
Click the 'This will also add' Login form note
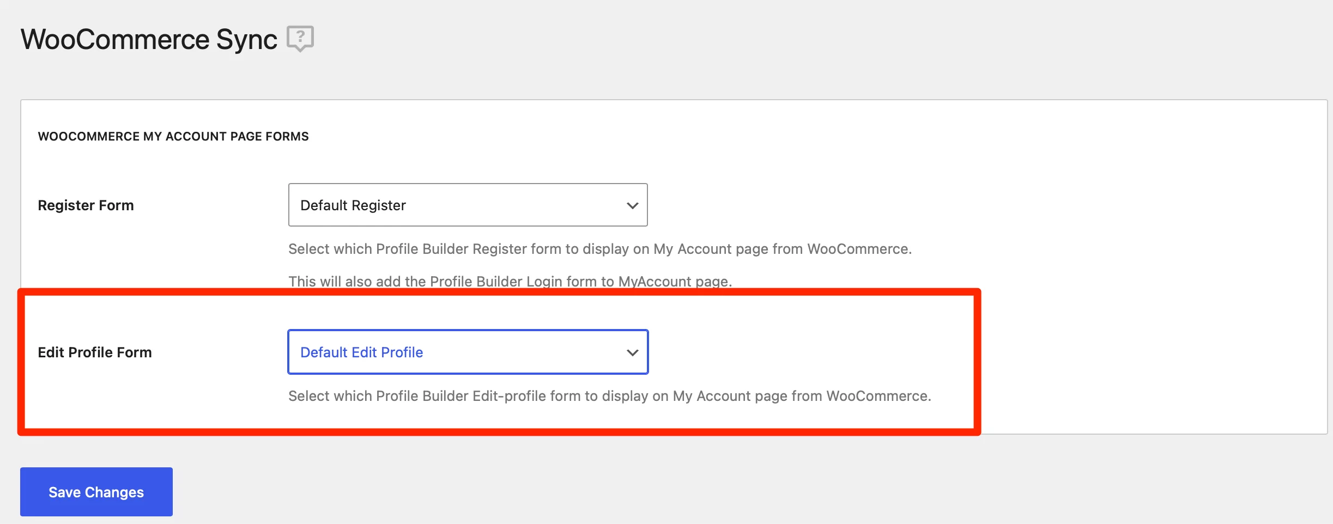click(510, 281)
